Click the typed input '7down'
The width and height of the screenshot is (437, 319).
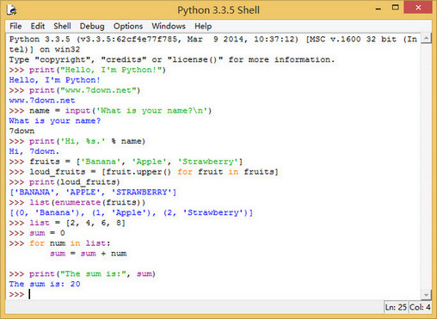(22, 131)
